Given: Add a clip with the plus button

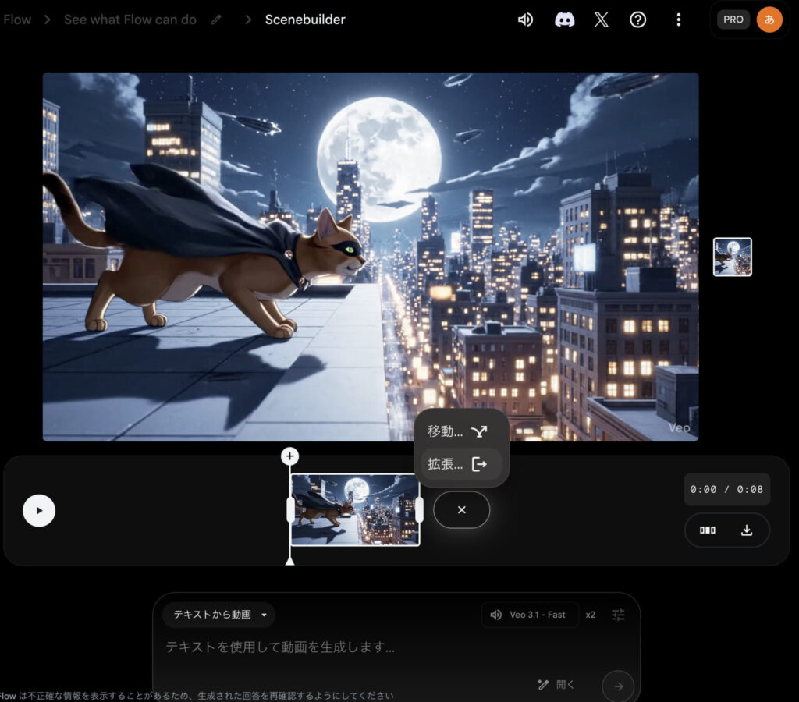Looking at the screenshot, I should click(x=290, y=456).
